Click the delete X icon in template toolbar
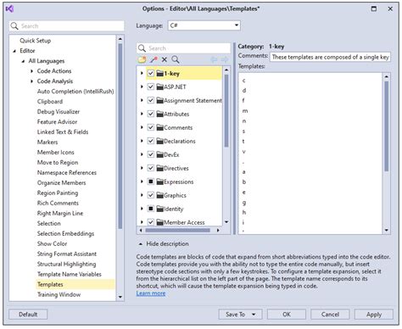The image size is (402, 329). [165, 59]
